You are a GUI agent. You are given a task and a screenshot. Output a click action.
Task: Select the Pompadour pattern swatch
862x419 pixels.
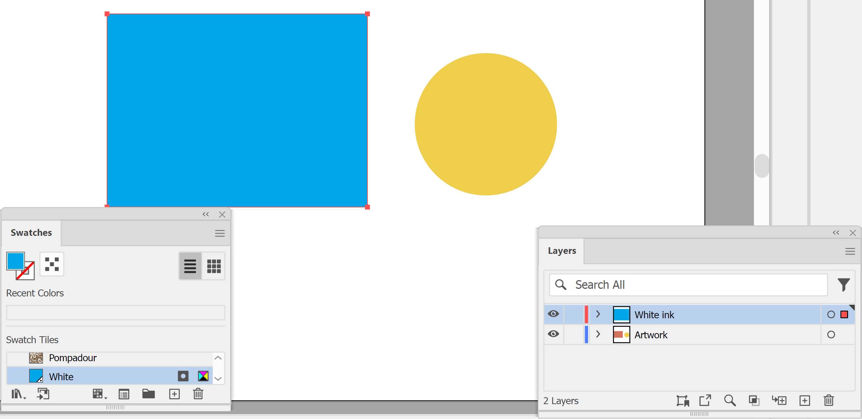tap(110, 358)
